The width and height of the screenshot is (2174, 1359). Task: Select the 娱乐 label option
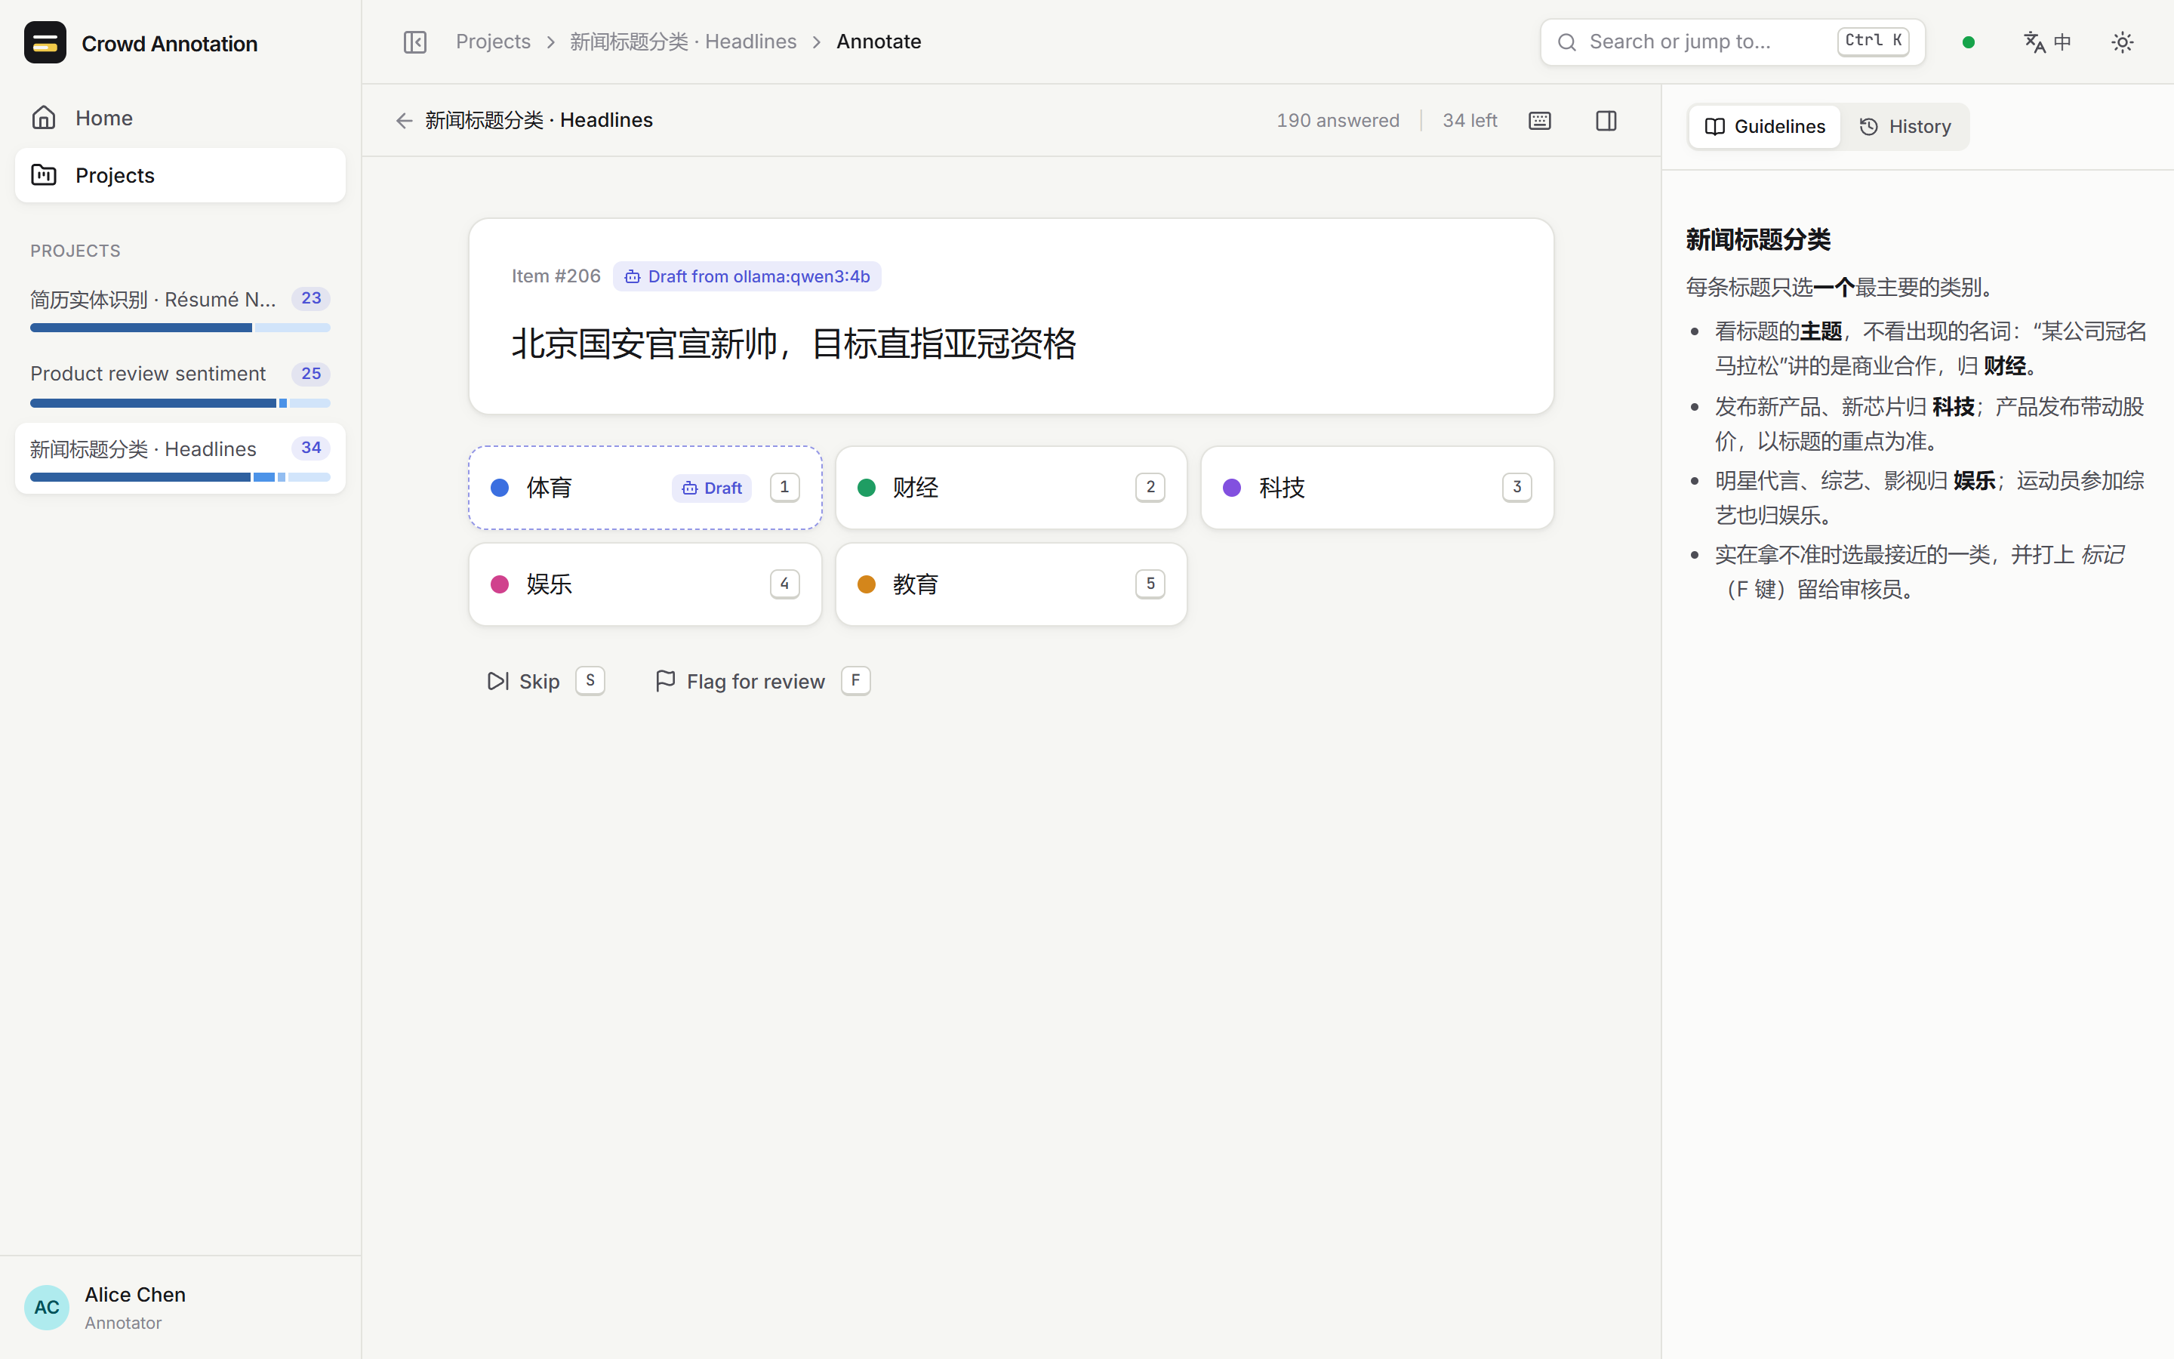pos(645,584)
